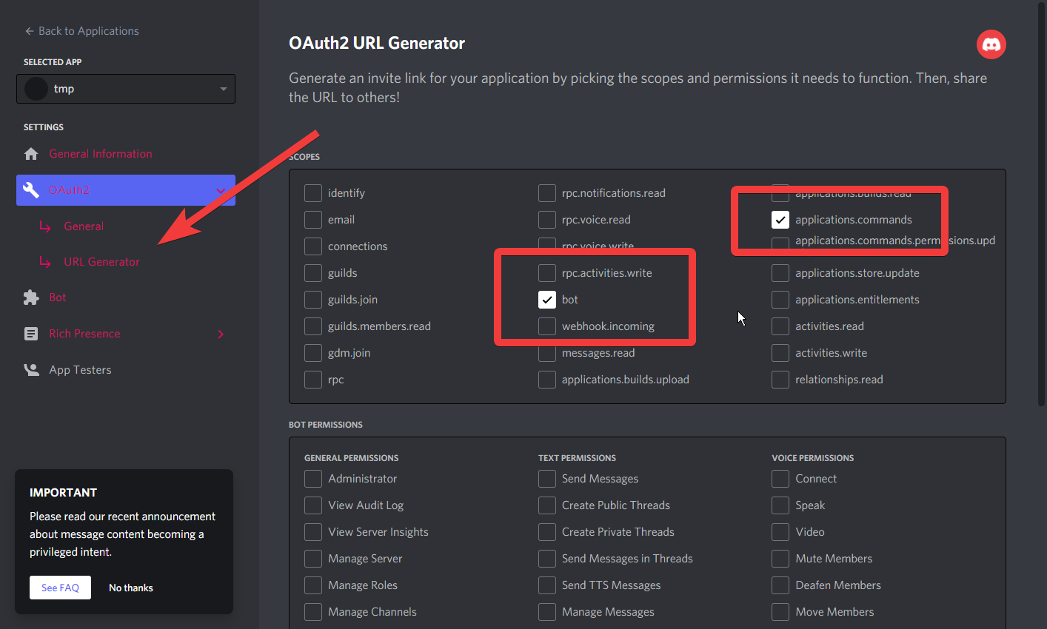The width and height of the screenshot is (1047, 629).
Task: Click the tmp app avatar circle
Action: pyautogui.click(x=36, y=89)
